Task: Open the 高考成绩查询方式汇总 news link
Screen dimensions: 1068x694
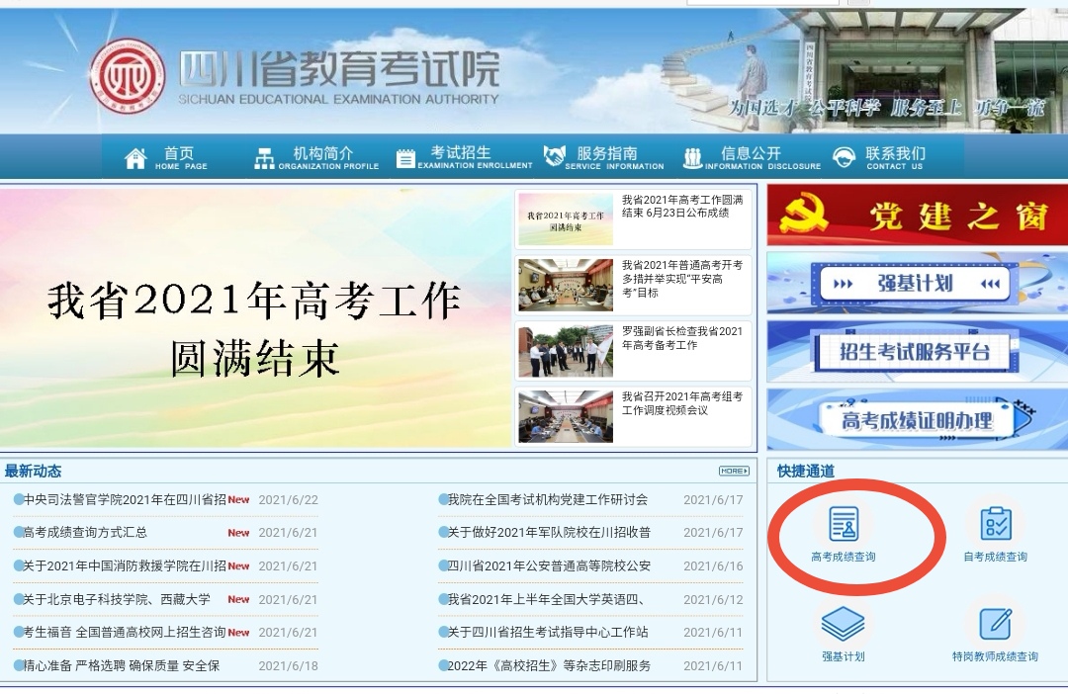Action: (x=89, y=529)
